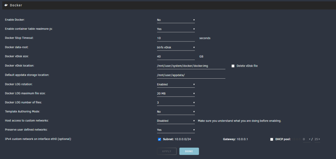Screen dimensions: 336x159
Task: Click the 'Docker LOG rotation:' label
Action: click(18, 84)
